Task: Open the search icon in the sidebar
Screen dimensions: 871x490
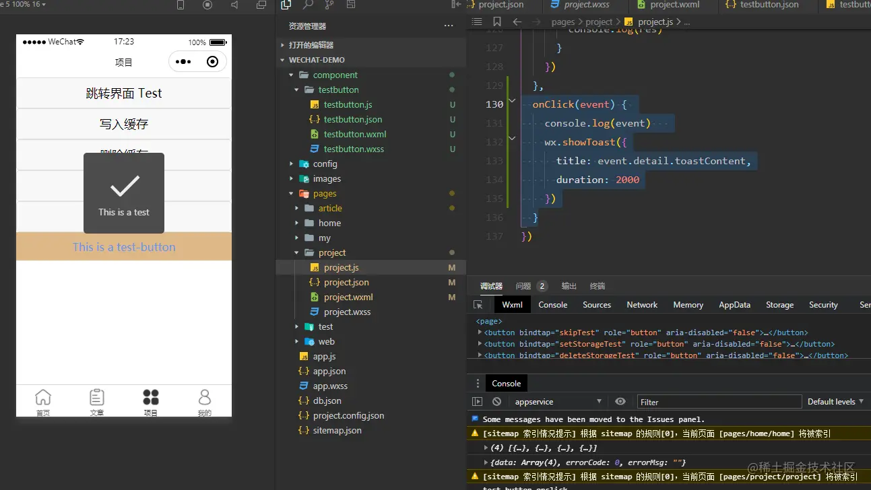Action: [308, 5]
